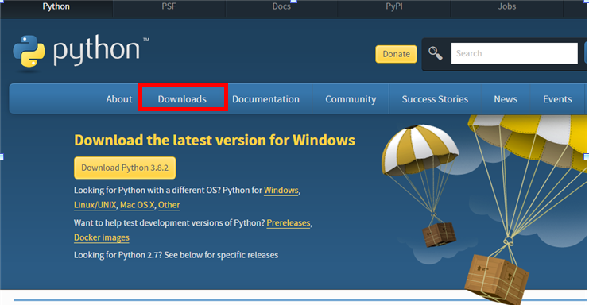Click the magnifying glass search icon
589x305 pixels.
(436, 53)
